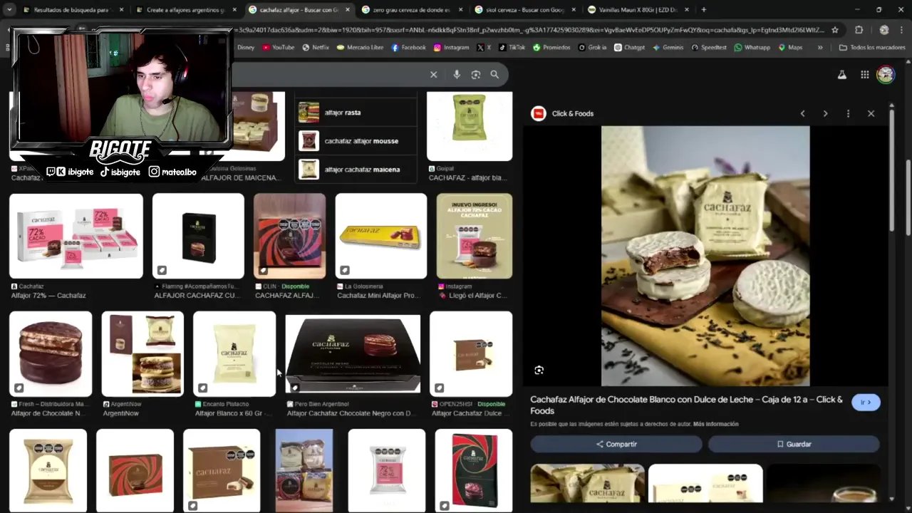Open the Pero Bien Argentino black box thumbnail
The width and height of the screenshot is (912, 513).
click(353, 354)
